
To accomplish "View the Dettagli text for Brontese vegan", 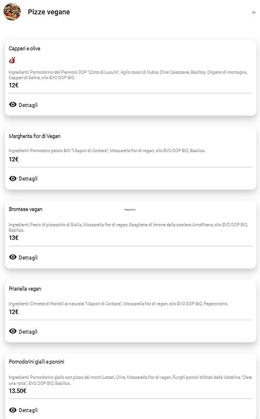I will pos(28,258).
